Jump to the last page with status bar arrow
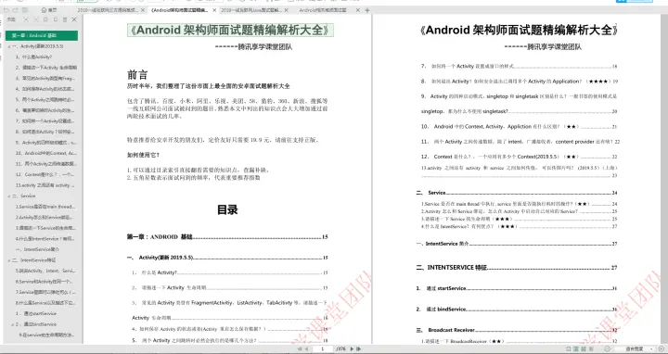 coord(359,348)
